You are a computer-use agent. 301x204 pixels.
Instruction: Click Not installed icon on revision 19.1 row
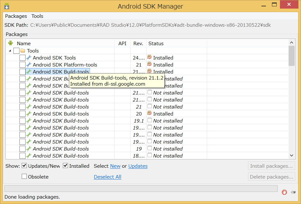point(150,120)
